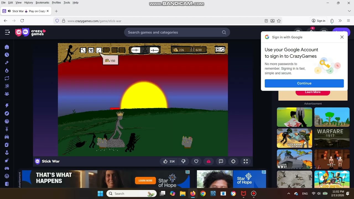Open the stickman with hood game thumbnail
Viewport: 354px width, 199px height.
[295, 117]
